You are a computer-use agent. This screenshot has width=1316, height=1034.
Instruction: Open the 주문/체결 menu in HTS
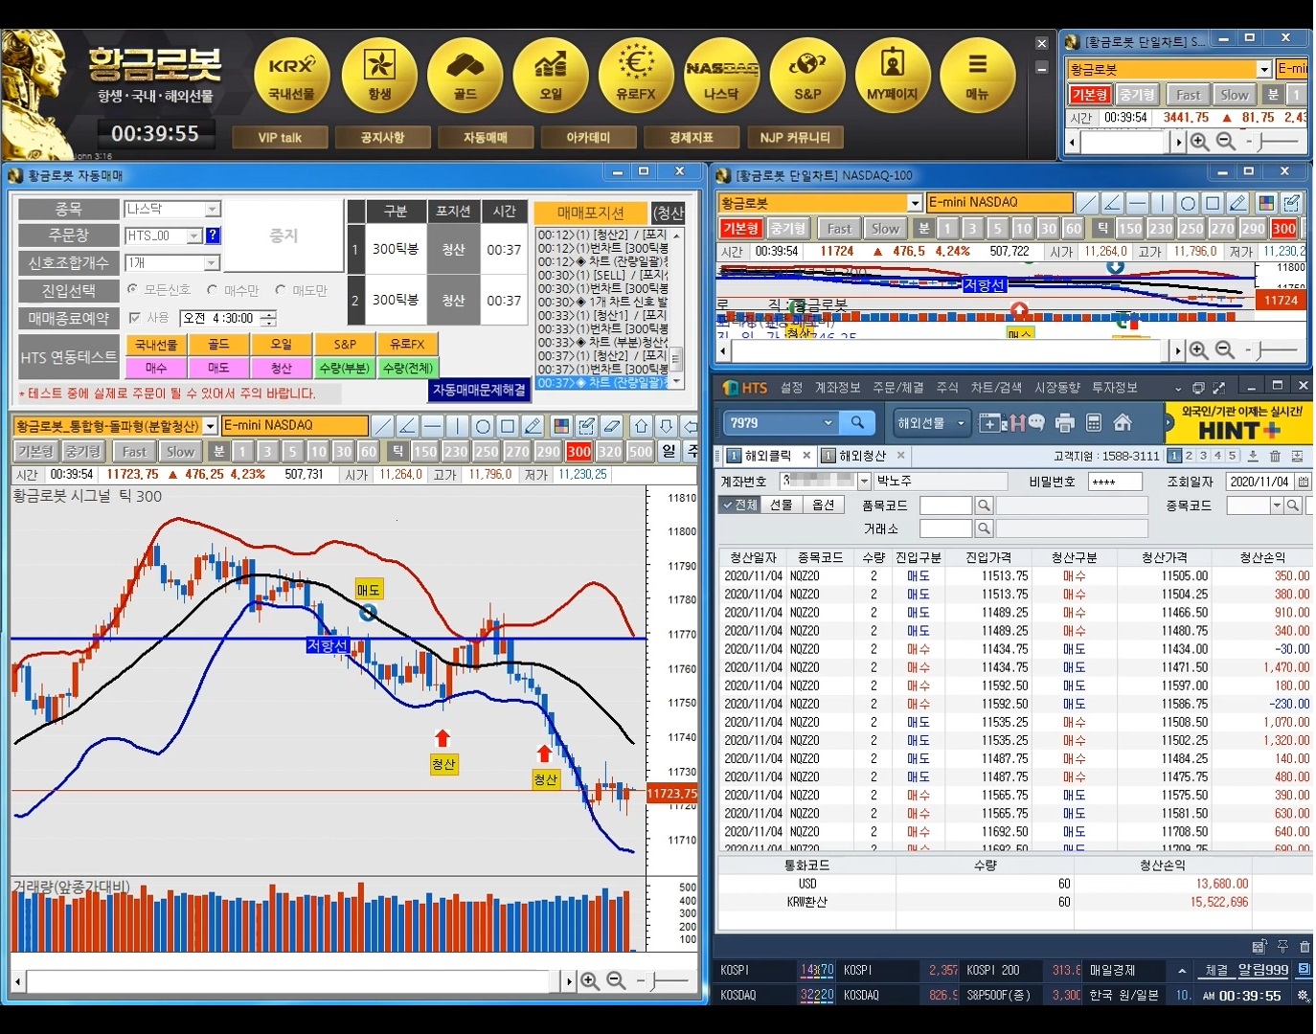898,388
